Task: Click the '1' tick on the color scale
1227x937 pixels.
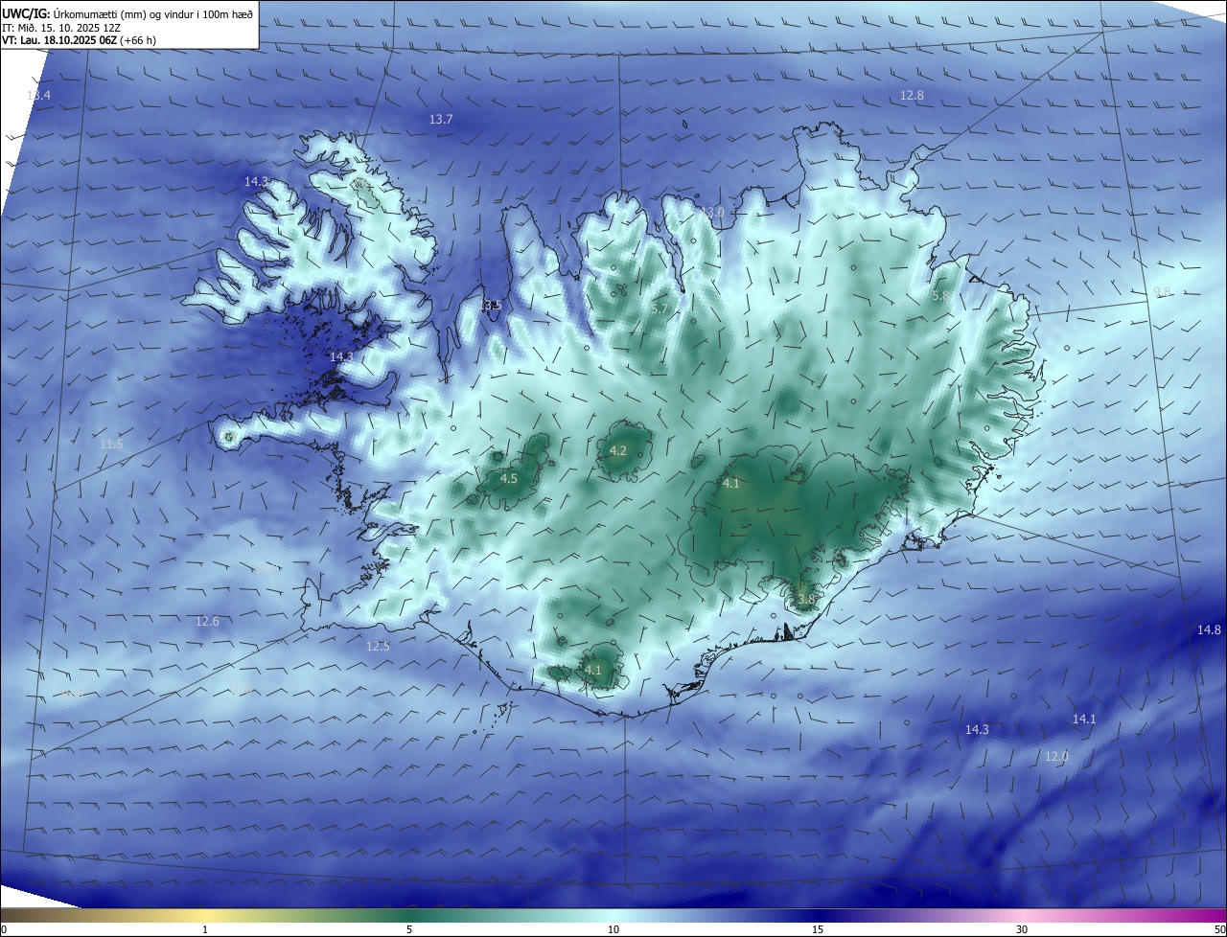Action: pos(205,929)
